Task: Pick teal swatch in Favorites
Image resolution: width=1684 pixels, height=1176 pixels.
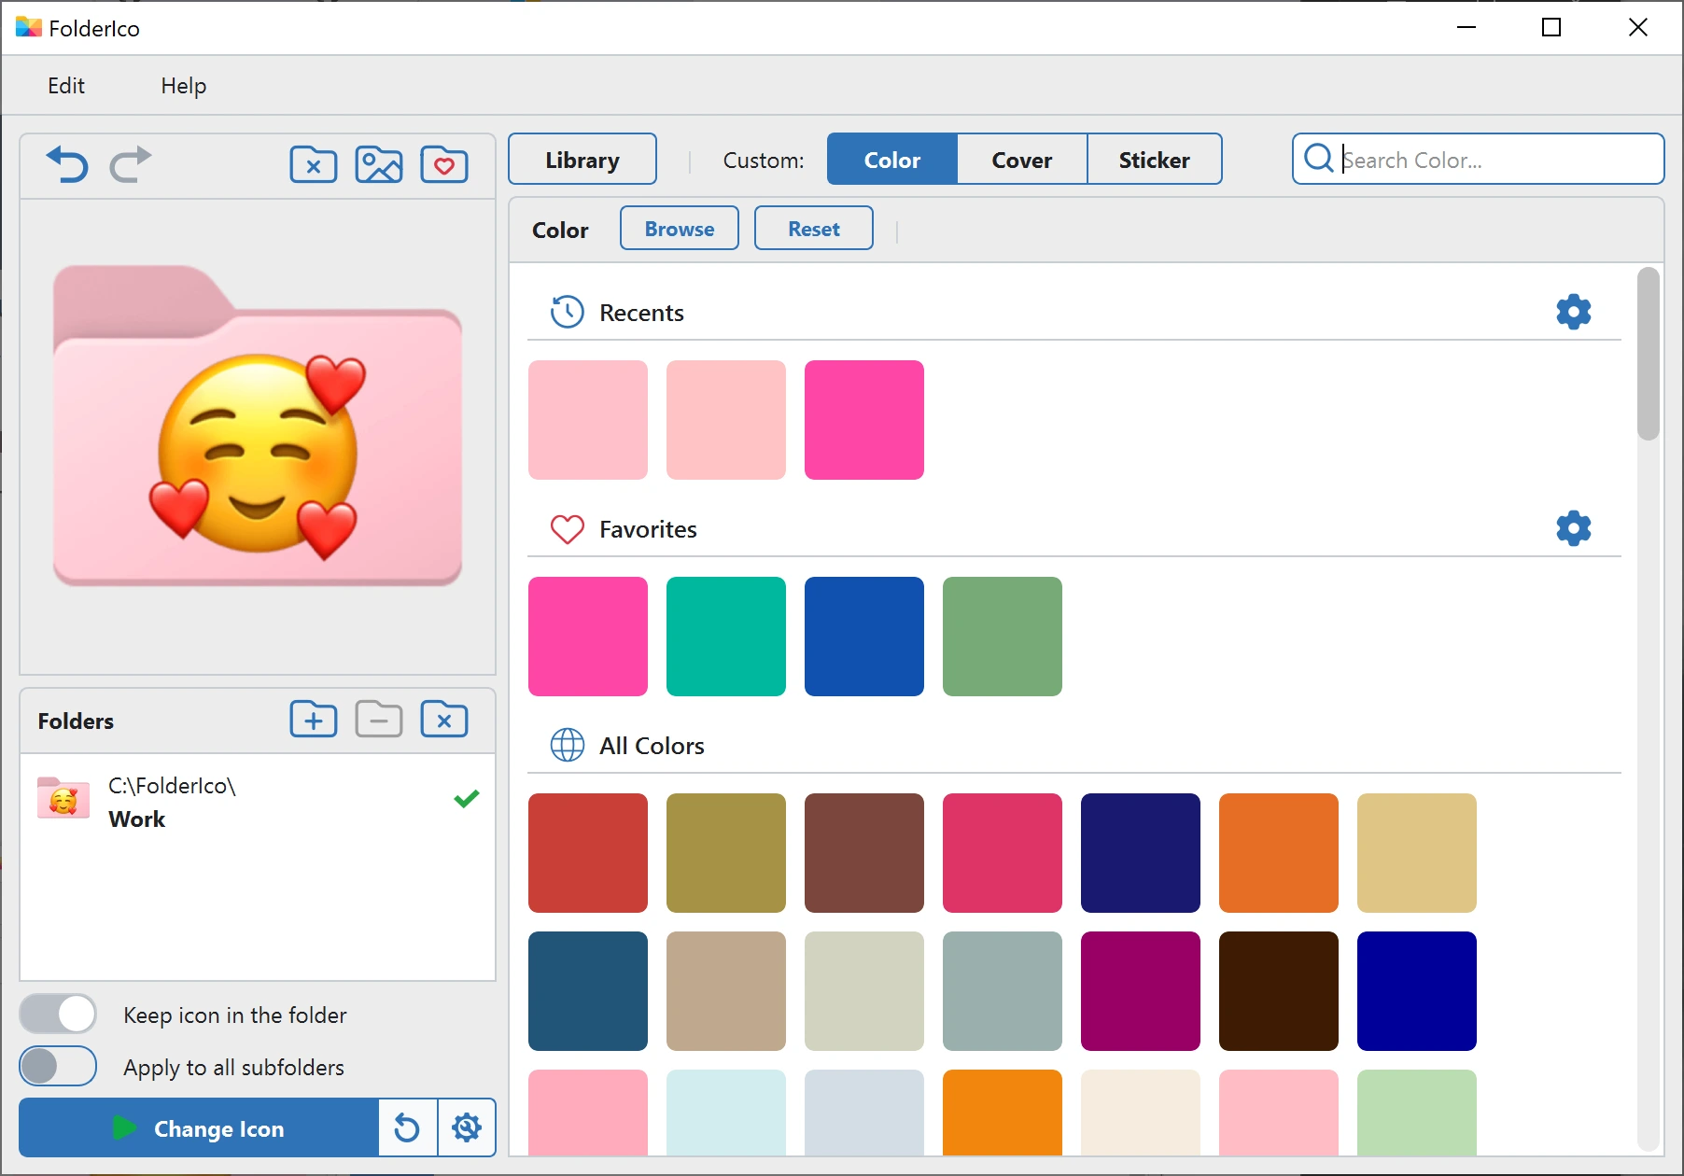Action: pos(726,637)
